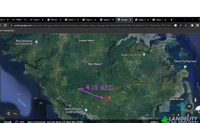Screen dimensions: 200x123
Task: Switch to first Dapa-Si tab after Facebook
Action: click(x=71, y=20)
